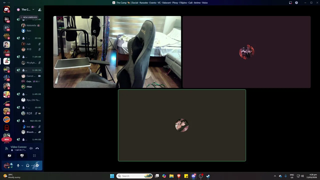Viewport: 320px width, 180px height.
Task: Select user Carrot in voice list
Action: 31,76
